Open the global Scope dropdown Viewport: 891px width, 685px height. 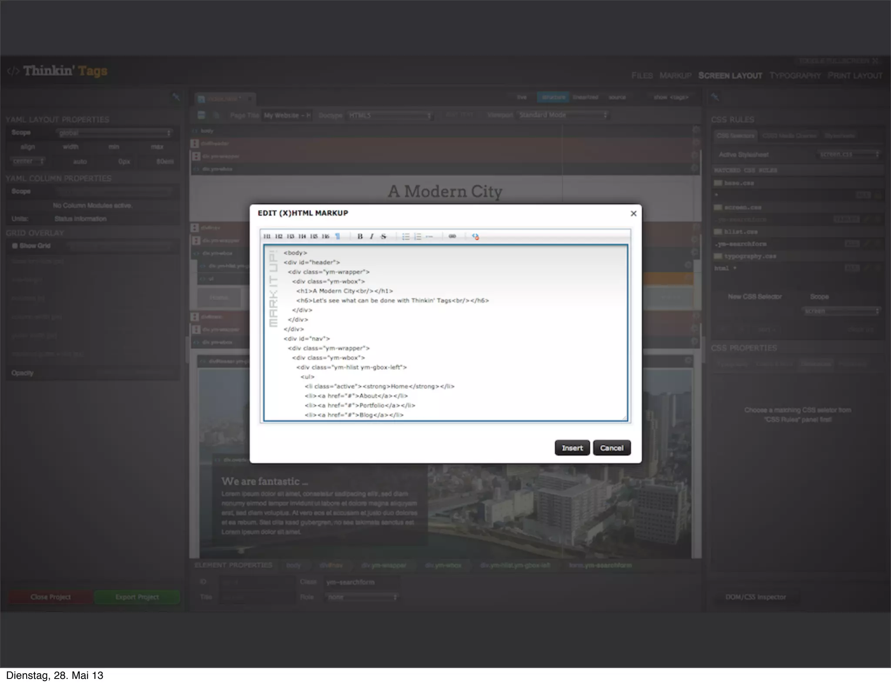(114, 133)
